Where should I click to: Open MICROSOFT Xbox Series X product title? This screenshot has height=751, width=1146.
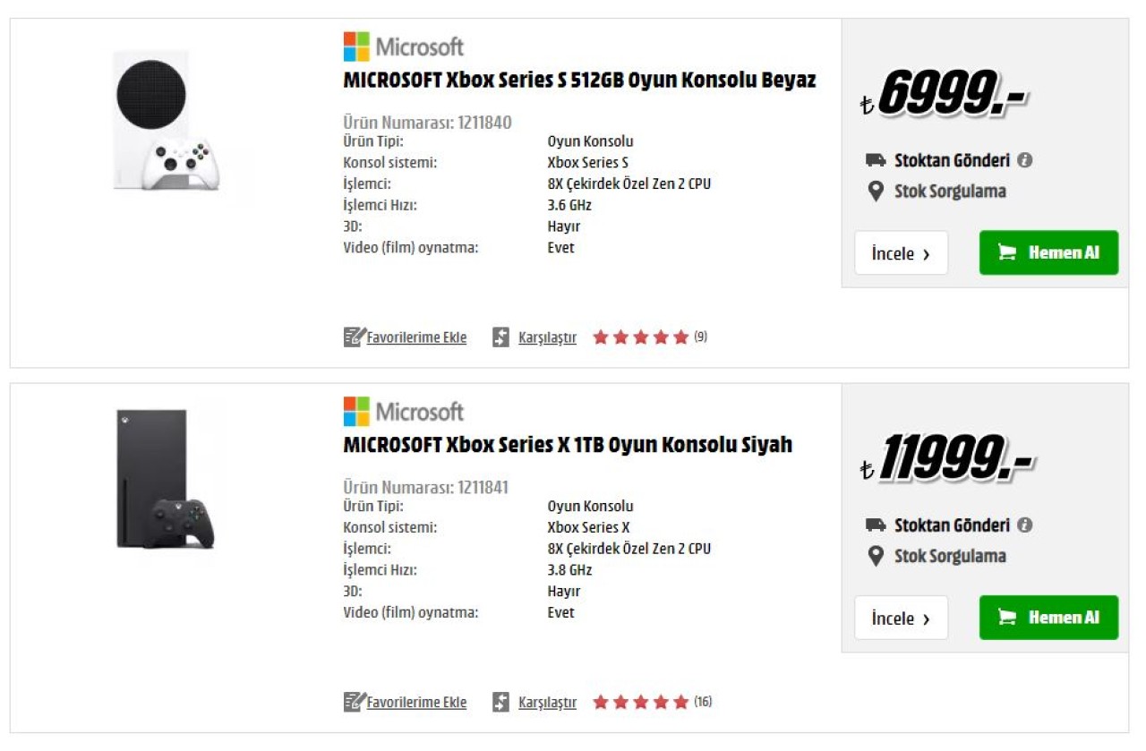coord(567,443)
